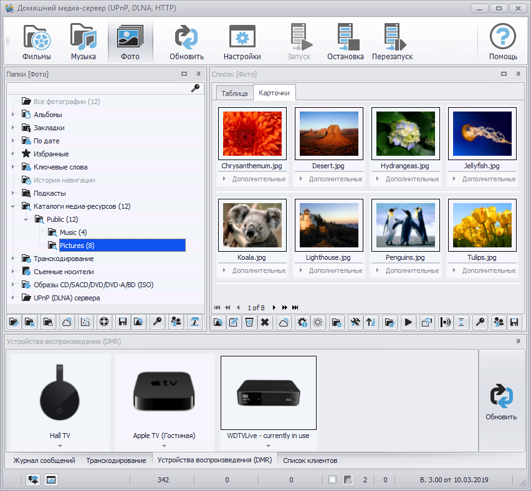The height and width of the screenshot is (491, 531).
Task: Open Настройки (Settings) from the main toolbar
Action: pos(242,42)
